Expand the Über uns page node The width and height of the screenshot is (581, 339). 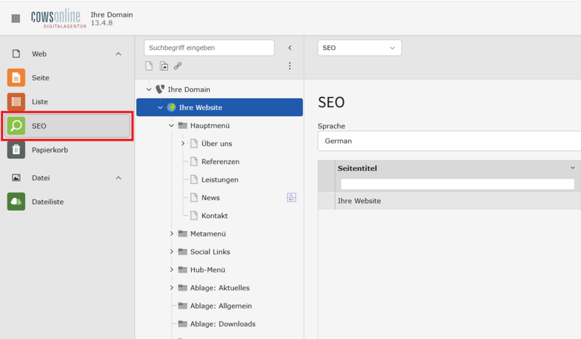click(x=183, y=144)
